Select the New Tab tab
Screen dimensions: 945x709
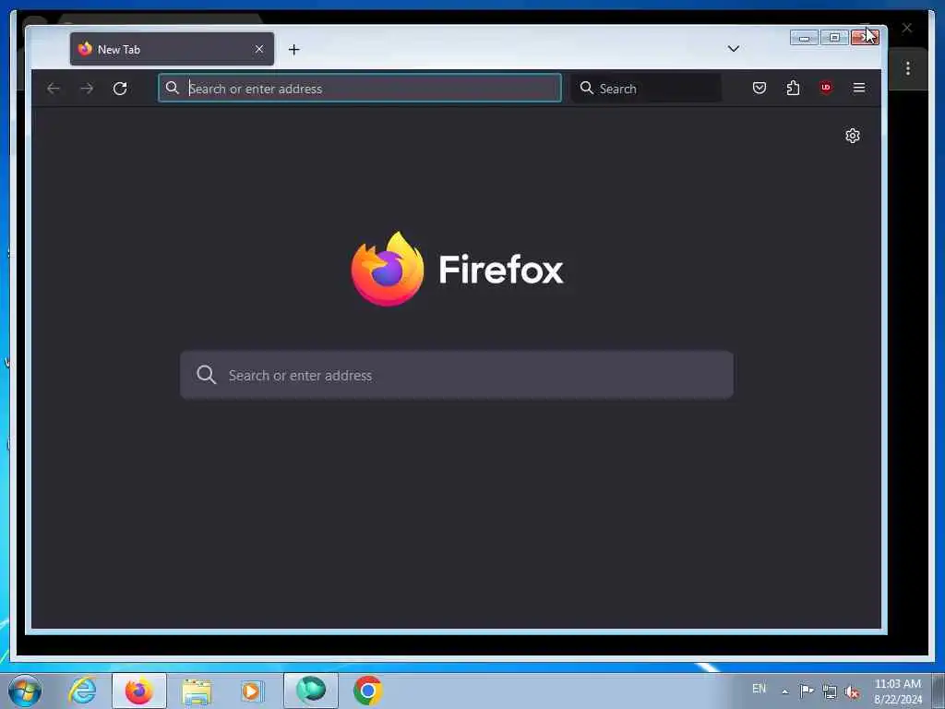[172, 49]
